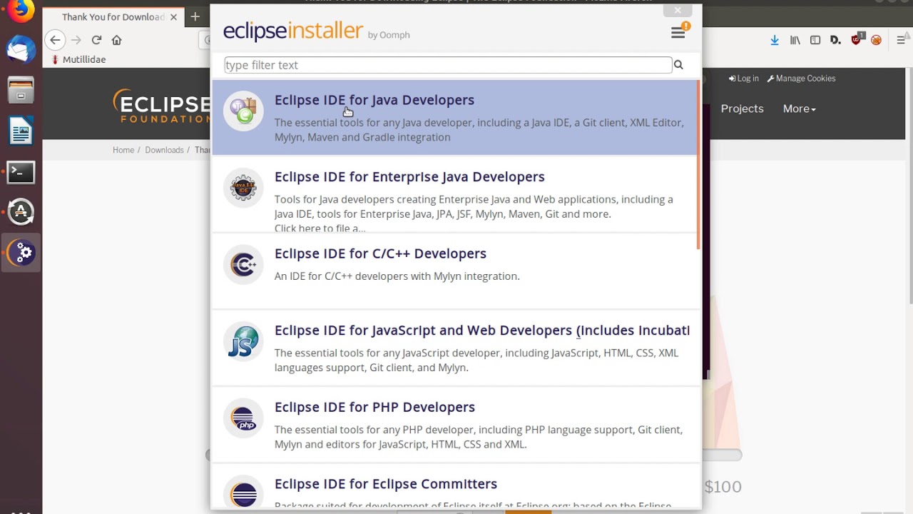Open Projects menu on Eclipse site
The height and width of the screenshot is (514, 913).
click(742, 109)
